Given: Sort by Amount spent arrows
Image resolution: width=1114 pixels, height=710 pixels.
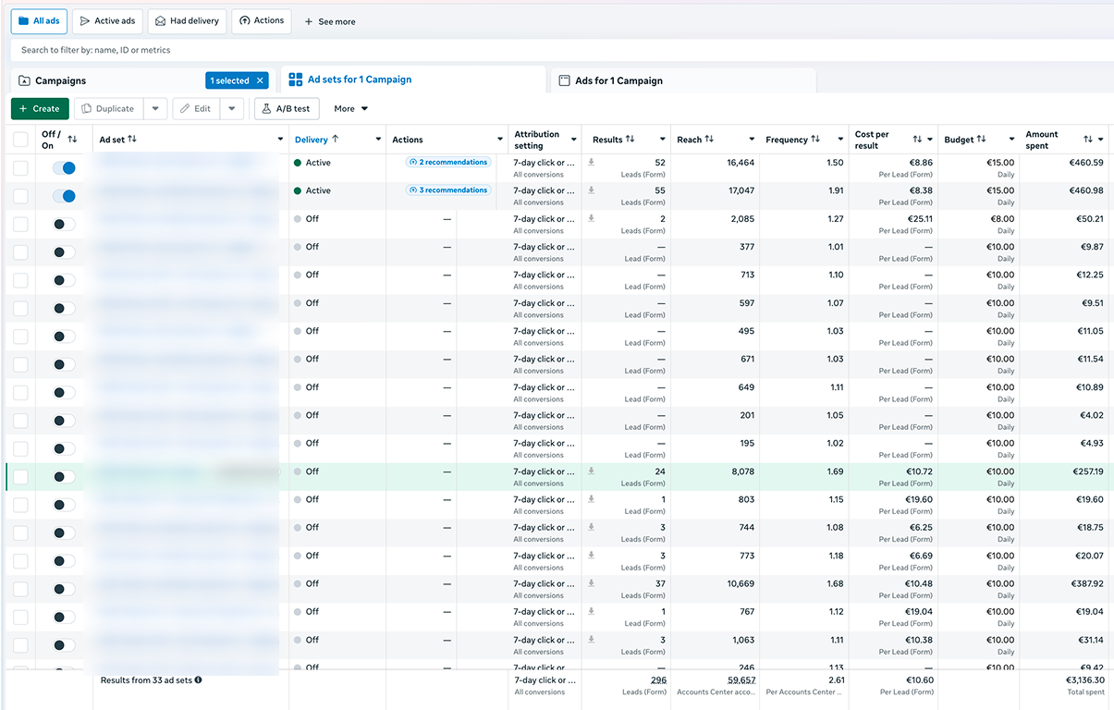Looking at the screenshot, I should pyautogui.click(x=1088, y=140).
